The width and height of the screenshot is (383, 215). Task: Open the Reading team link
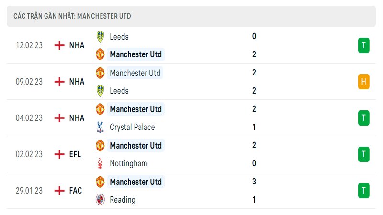click(x=123, y=200)
